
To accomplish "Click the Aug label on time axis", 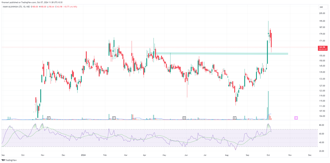I will pos(226,155).
